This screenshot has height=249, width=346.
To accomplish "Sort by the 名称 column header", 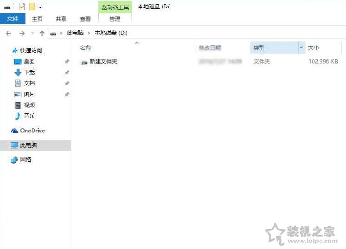I will coord(85,48).
